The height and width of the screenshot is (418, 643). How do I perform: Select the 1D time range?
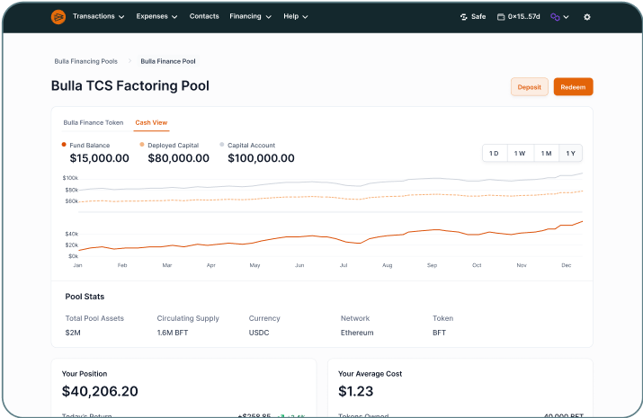495,153
